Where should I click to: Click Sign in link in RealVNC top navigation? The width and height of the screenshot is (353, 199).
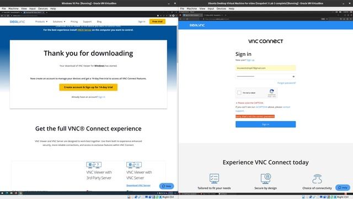(142, 22)
